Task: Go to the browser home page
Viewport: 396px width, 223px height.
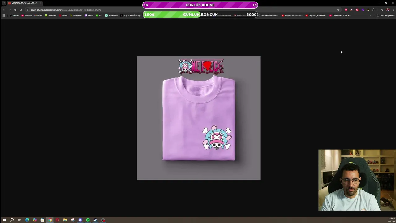Action: coord(21,10)
